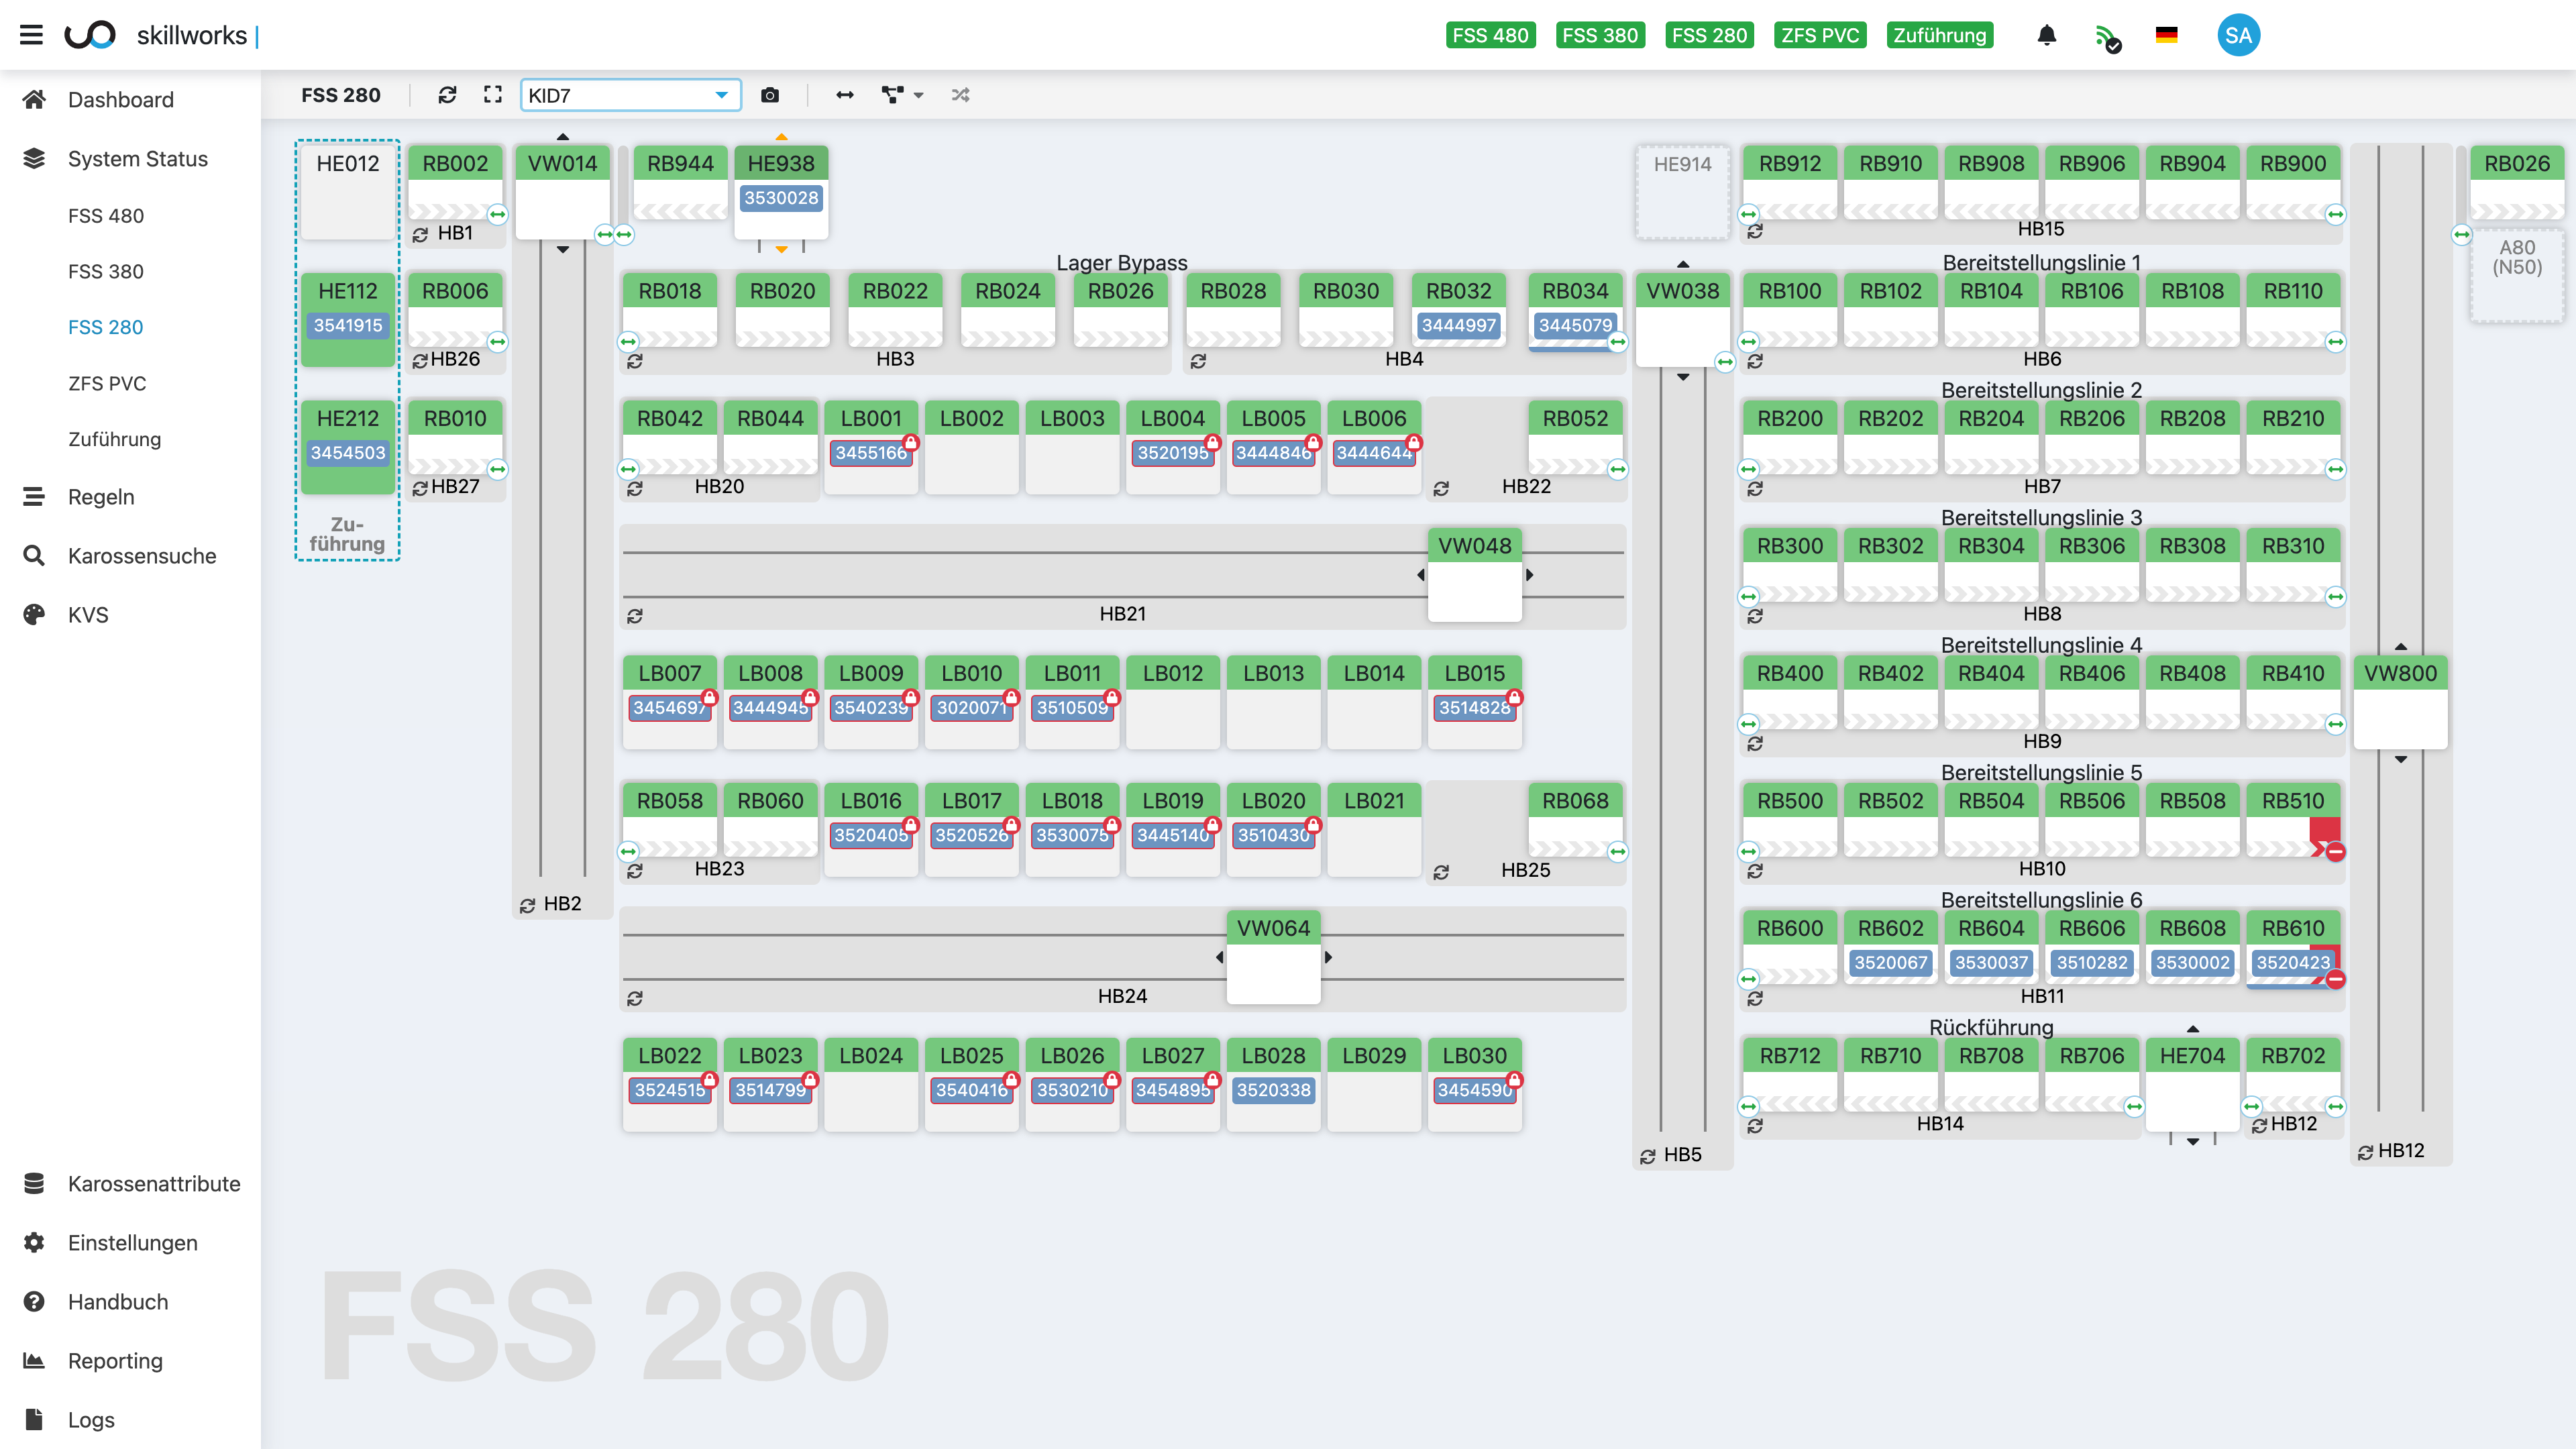The height and width of the screenshot is (1449, 2576).
Task: Open notifications via the bell icon
Action: [x=2047, y=35]
